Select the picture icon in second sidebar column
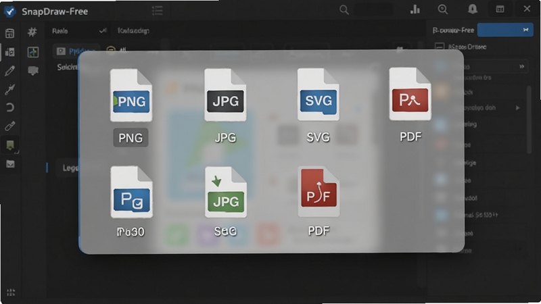The image size is (541, 304). (x=33, y=52)
